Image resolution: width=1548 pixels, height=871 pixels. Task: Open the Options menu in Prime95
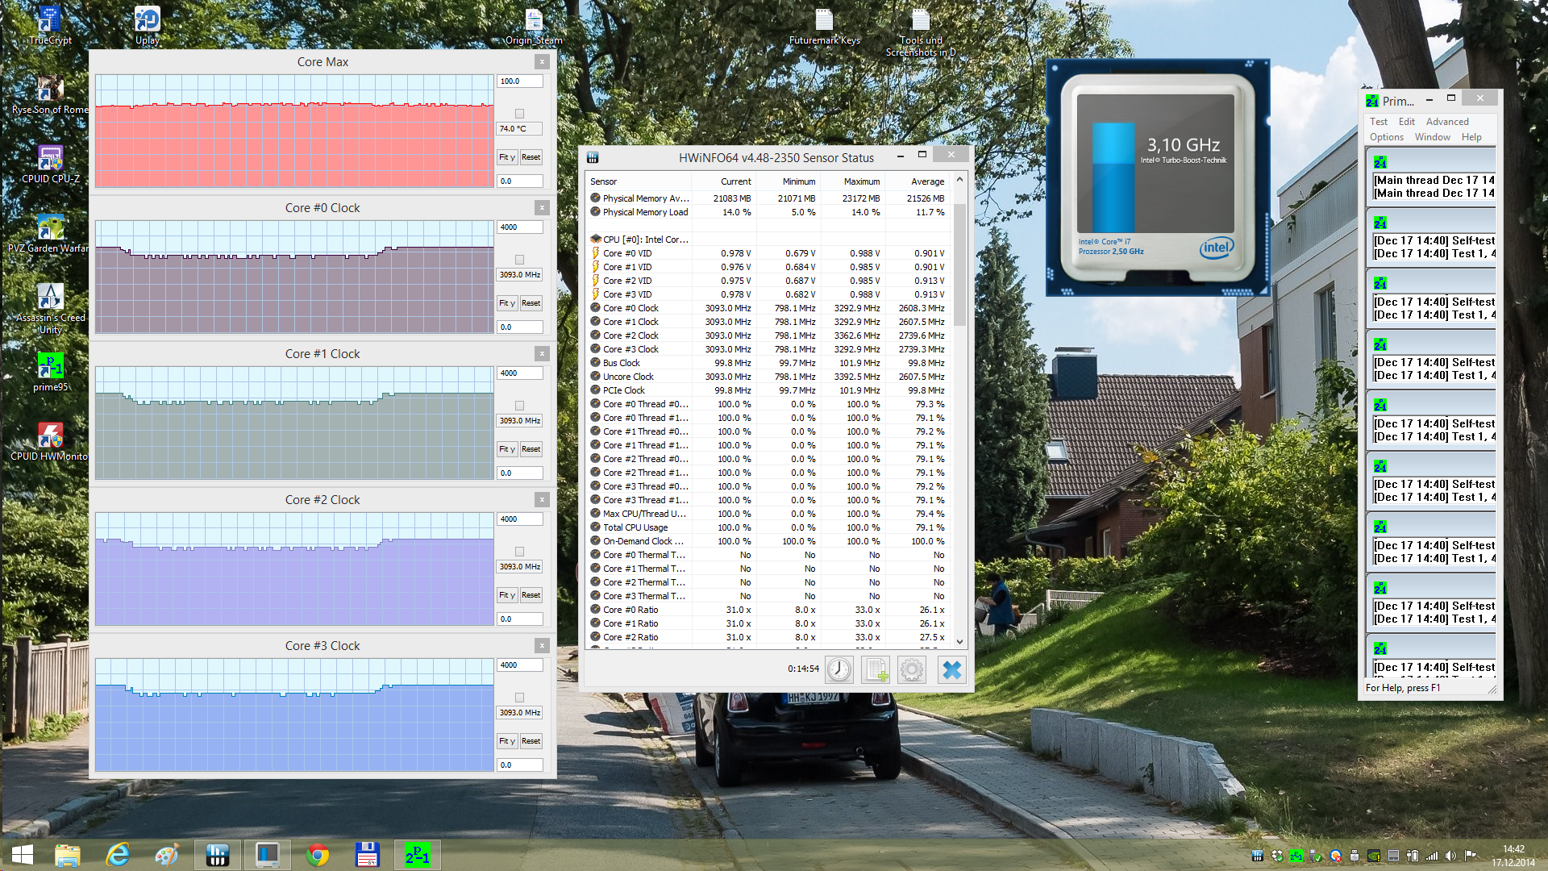pos(1386,137)
